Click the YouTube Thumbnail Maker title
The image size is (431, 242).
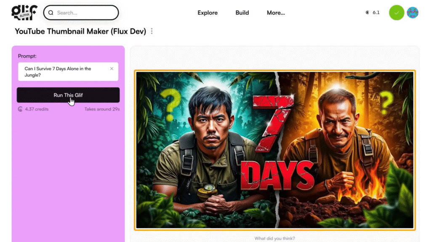(x=80, y=32)
